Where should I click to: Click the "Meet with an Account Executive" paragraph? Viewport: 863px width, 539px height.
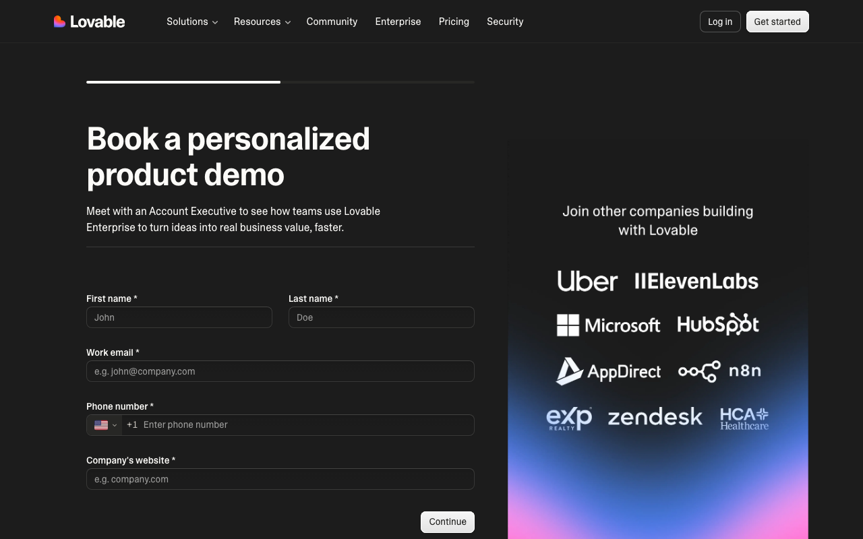pyautogui.click(x=233, y=219)
